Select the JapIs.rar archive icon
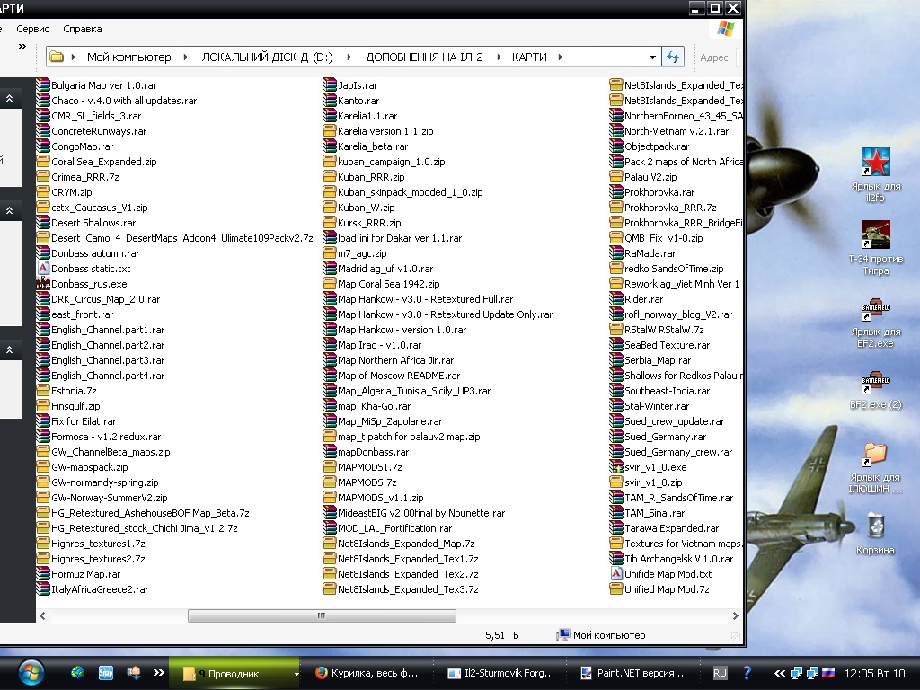The height and width of the screenshot is (690, 920). [x=330, y=85]
